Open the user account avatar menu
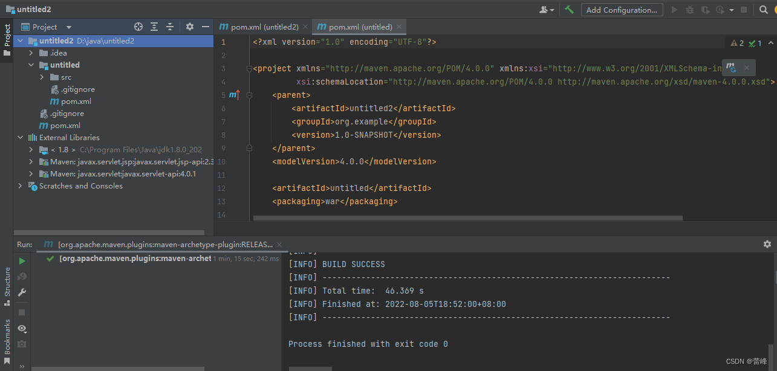 (547, 10)
